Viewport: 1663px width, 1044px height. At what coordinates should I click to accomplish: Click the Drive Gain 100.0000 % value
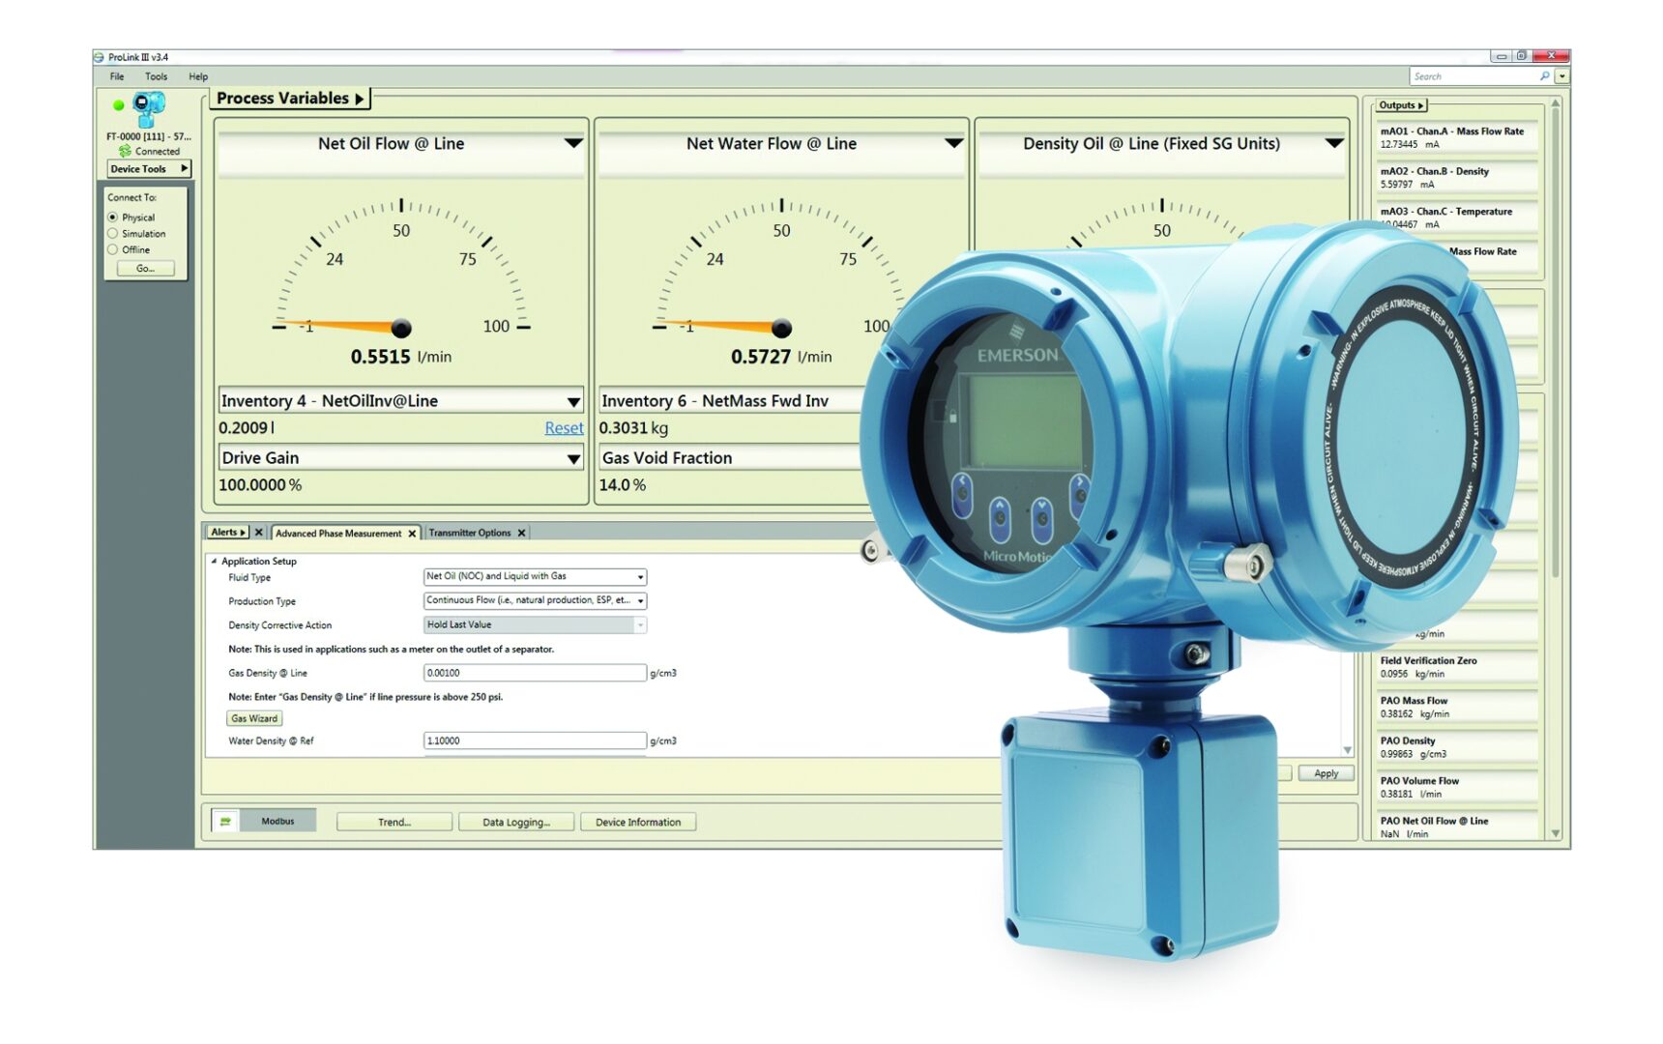click(260, 485)
